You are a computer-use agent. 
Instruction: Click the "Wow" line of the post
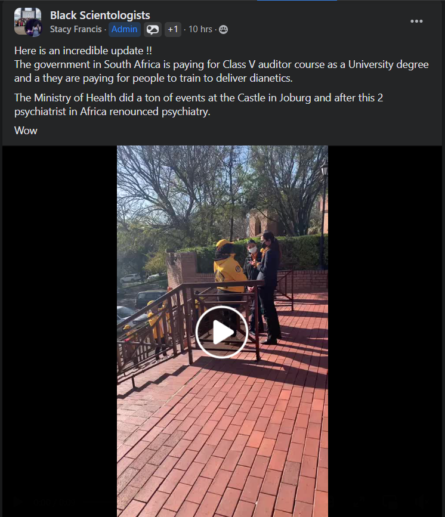tap(26, 131)
